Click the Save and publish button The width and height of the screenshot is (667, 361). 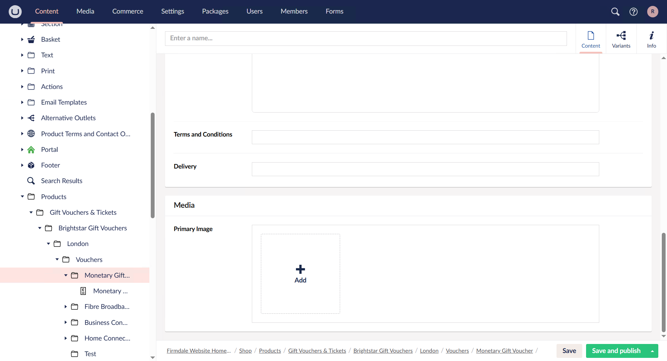click(616, 351)
